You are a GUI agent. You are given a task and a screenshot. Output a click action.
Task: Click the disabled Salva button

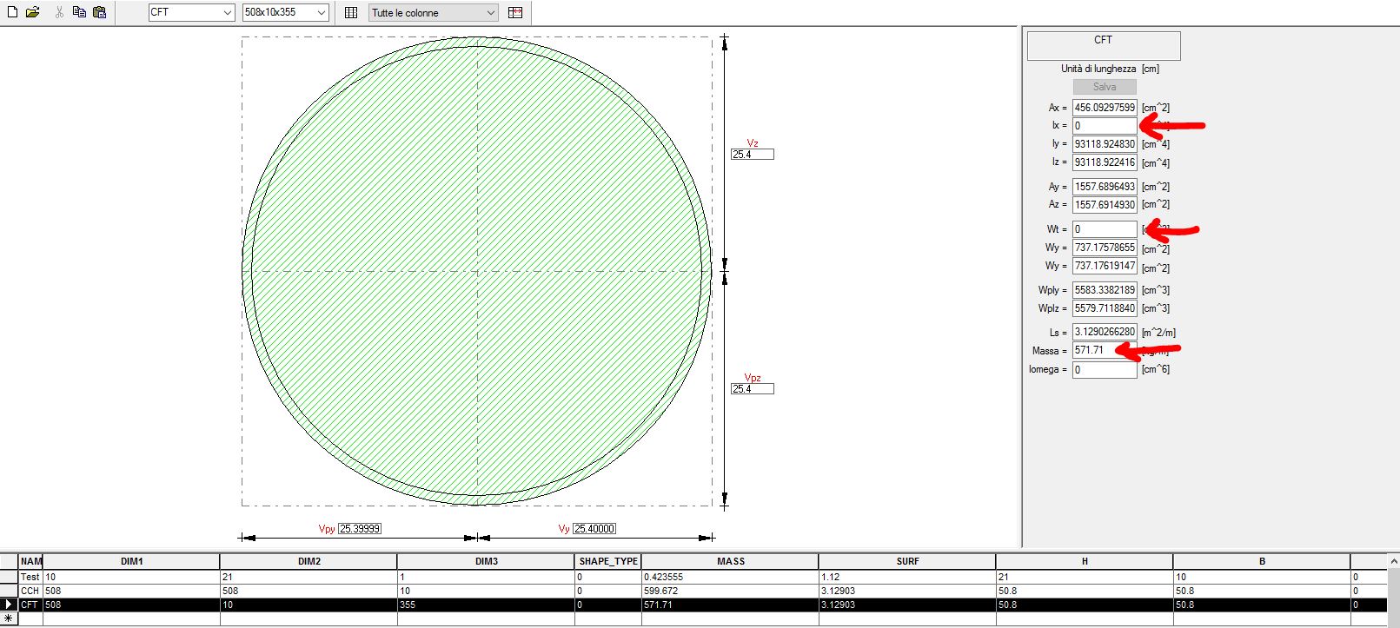(x=1105, y=87)
